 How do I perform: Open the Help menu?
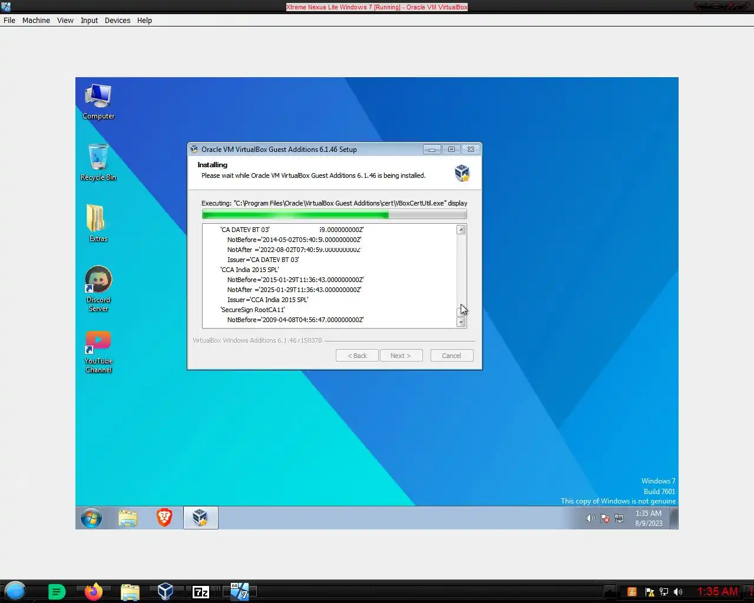(144, 20)
